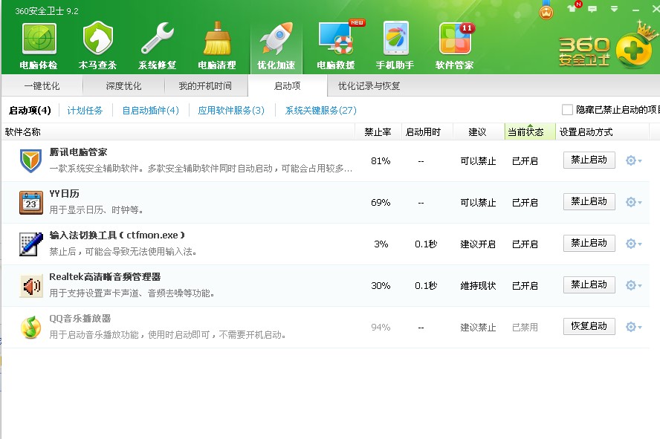Viewport: 660px width, 439px height.
Task: Click QQ音乐 music note icon
Action: click(30, 327)
